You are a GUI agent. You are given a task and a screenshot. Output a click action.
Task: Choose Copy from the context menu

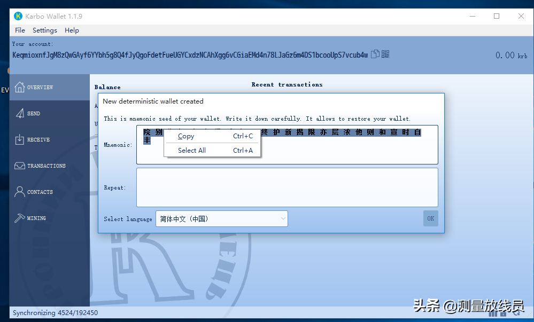click(x=212, y=136)
